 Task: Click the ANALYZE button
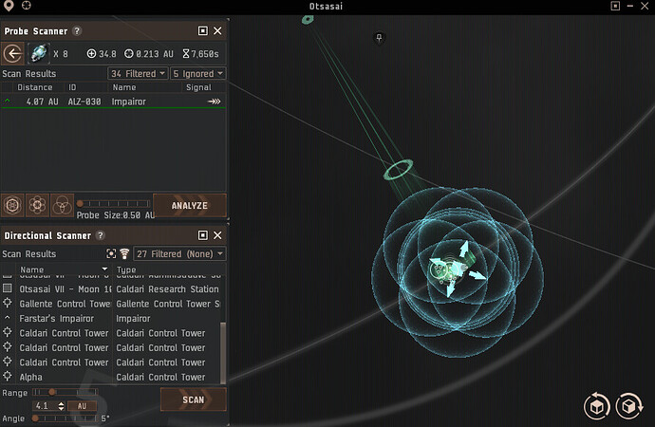190,205
